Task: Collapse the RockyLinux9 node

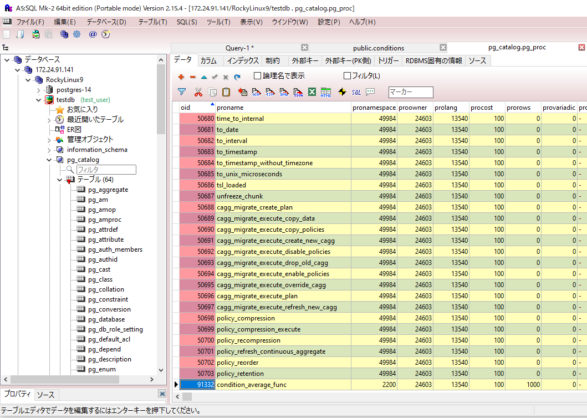Action: click(28, 80)
